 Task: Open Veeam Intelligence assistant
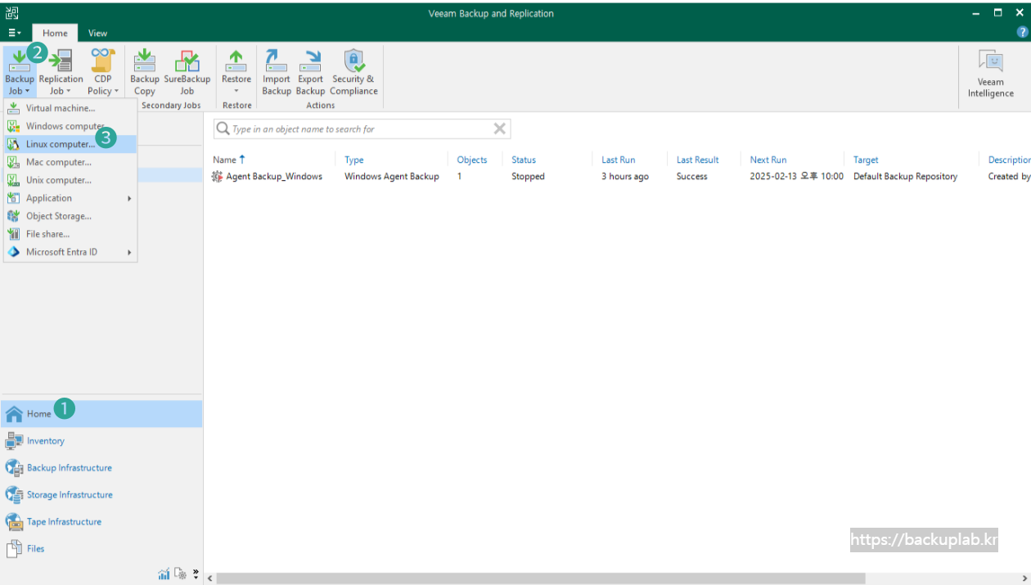990,74
